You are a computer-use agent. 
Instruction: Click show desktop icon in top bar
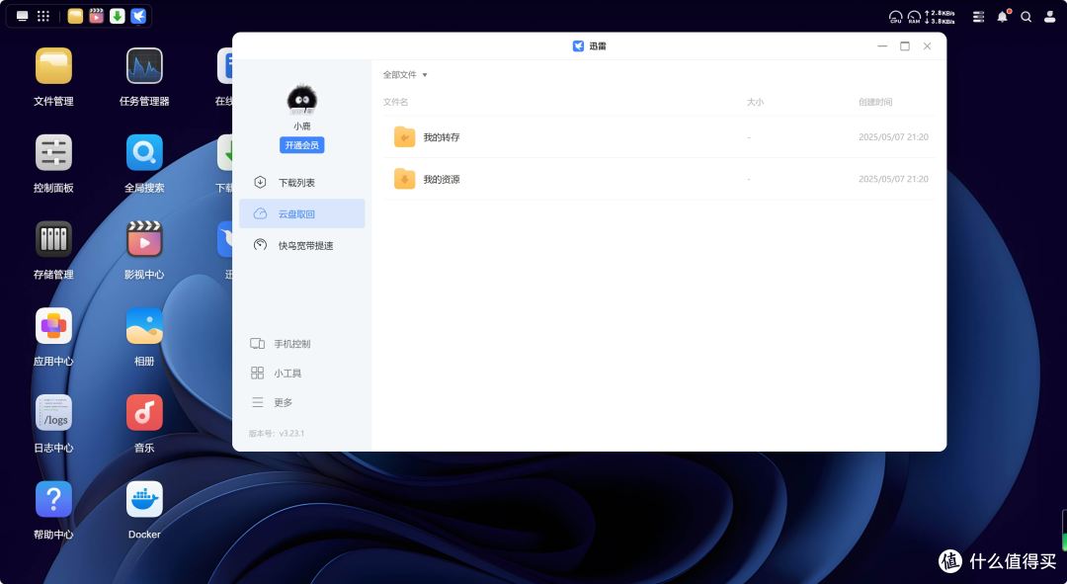click(x=23, y=16)
